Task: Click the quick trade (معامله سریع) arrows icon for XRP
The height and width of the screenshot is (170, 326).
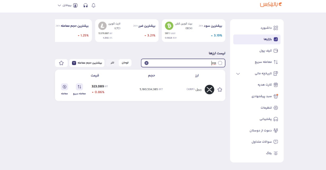Action: [79, 87]
